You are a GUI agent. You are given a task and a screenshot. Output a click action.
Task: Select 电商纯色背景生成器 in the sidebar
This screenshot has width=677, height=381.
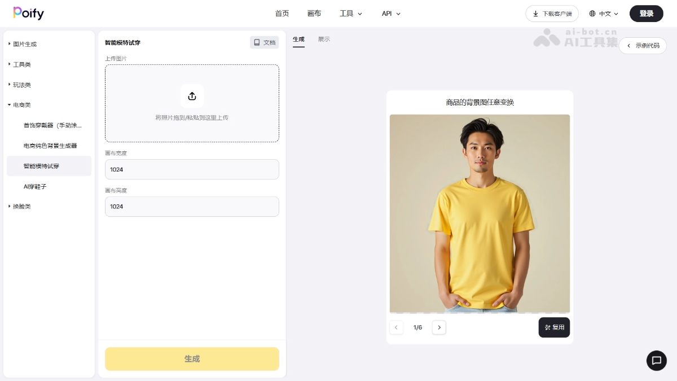tap(49, 146)
